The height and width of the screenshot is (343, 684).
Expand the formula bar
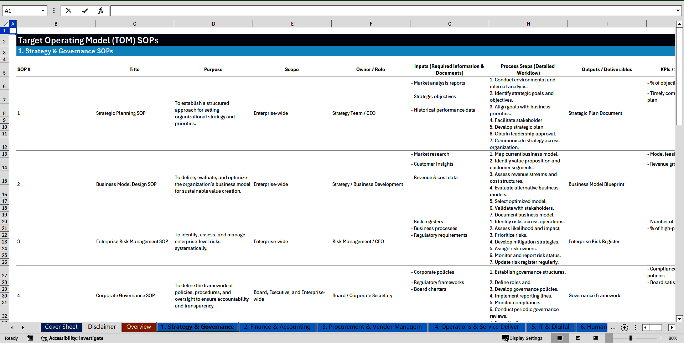(x=678, y=11)
